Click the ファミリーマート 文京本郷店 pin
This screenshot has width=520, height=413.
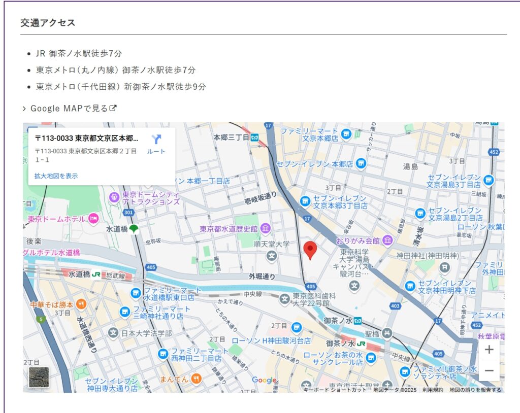[346, 134]
